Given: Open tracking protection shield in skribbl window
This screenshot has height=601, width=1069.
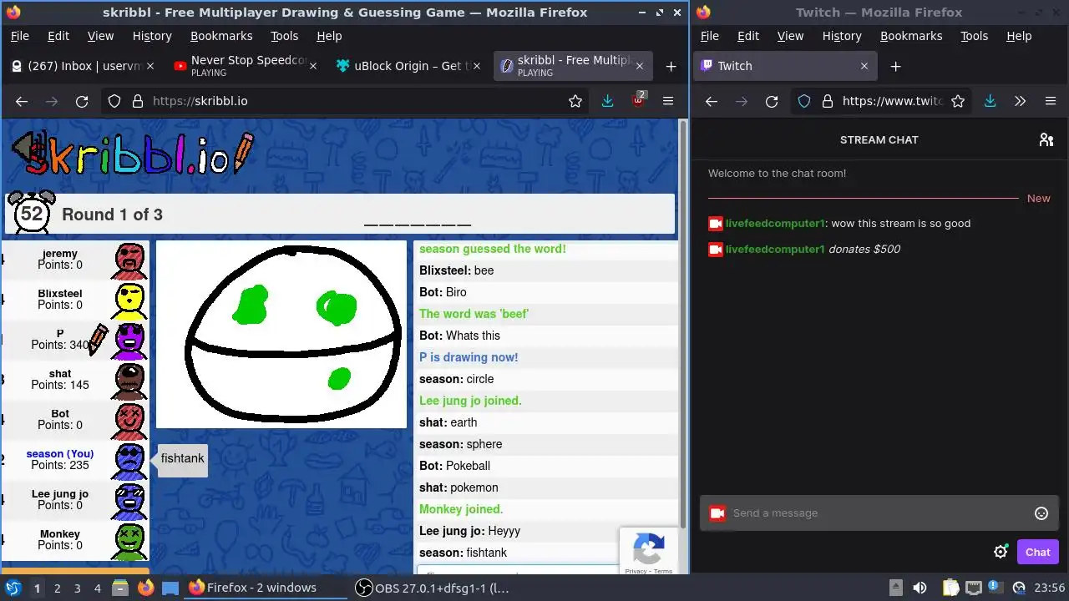Looking at the screenshot, I should pos(114,101).
